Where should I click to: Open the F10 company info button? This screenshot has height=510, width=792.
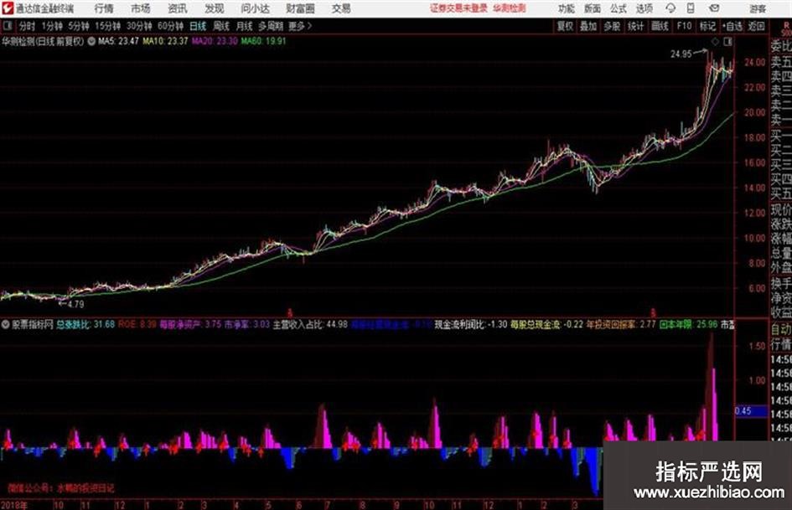[685, 26]
